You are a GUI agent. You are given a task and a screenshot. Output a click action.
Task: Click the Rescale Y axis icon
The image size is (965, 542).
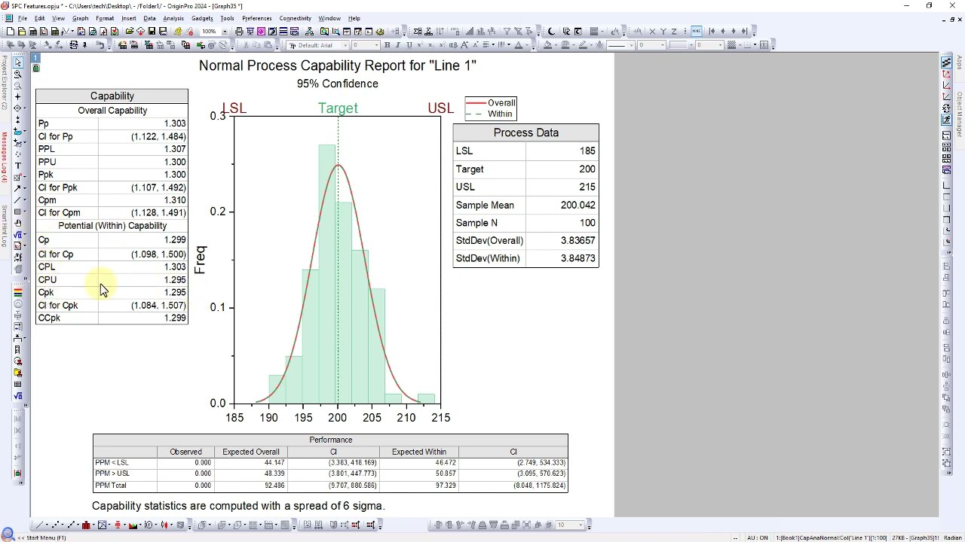coord(663,31)
